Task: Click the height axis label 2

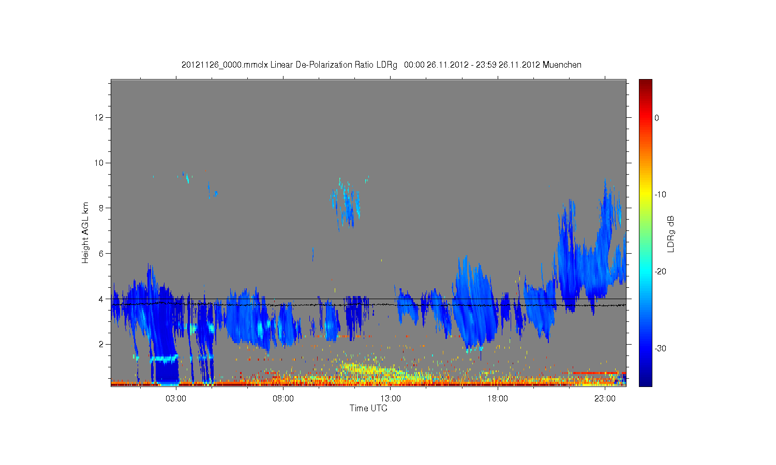Action: click(102, 344)
